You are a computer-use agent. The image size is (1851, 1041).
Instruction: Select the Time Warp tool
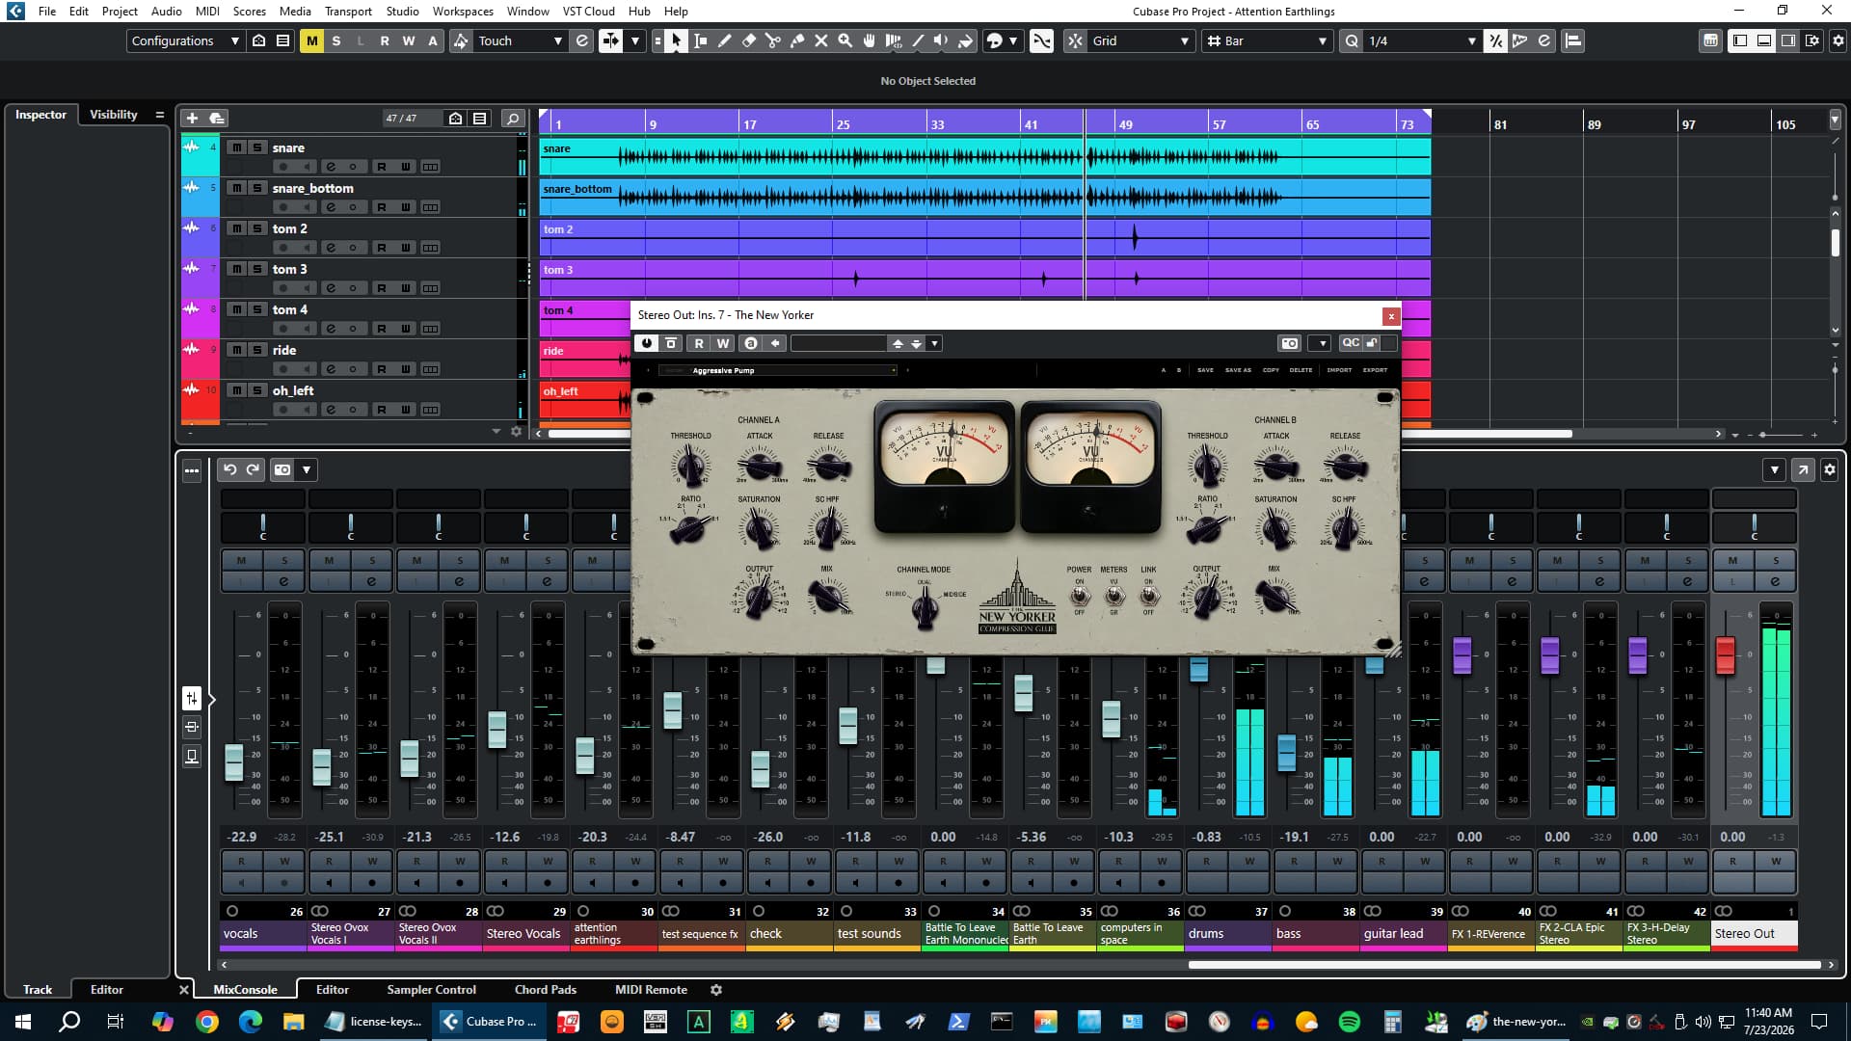[x=893, y=40]
